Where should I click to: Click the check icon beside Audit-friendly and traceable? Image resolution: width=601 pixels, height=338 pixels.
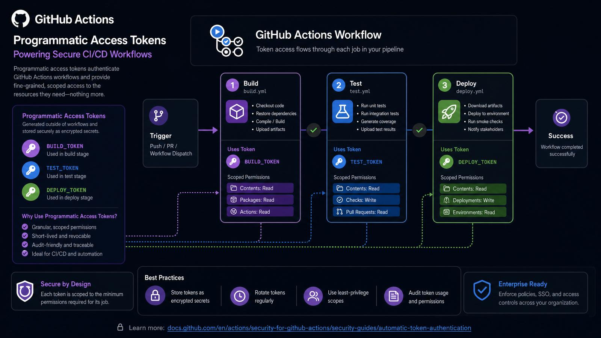click(x=25, y=244)
